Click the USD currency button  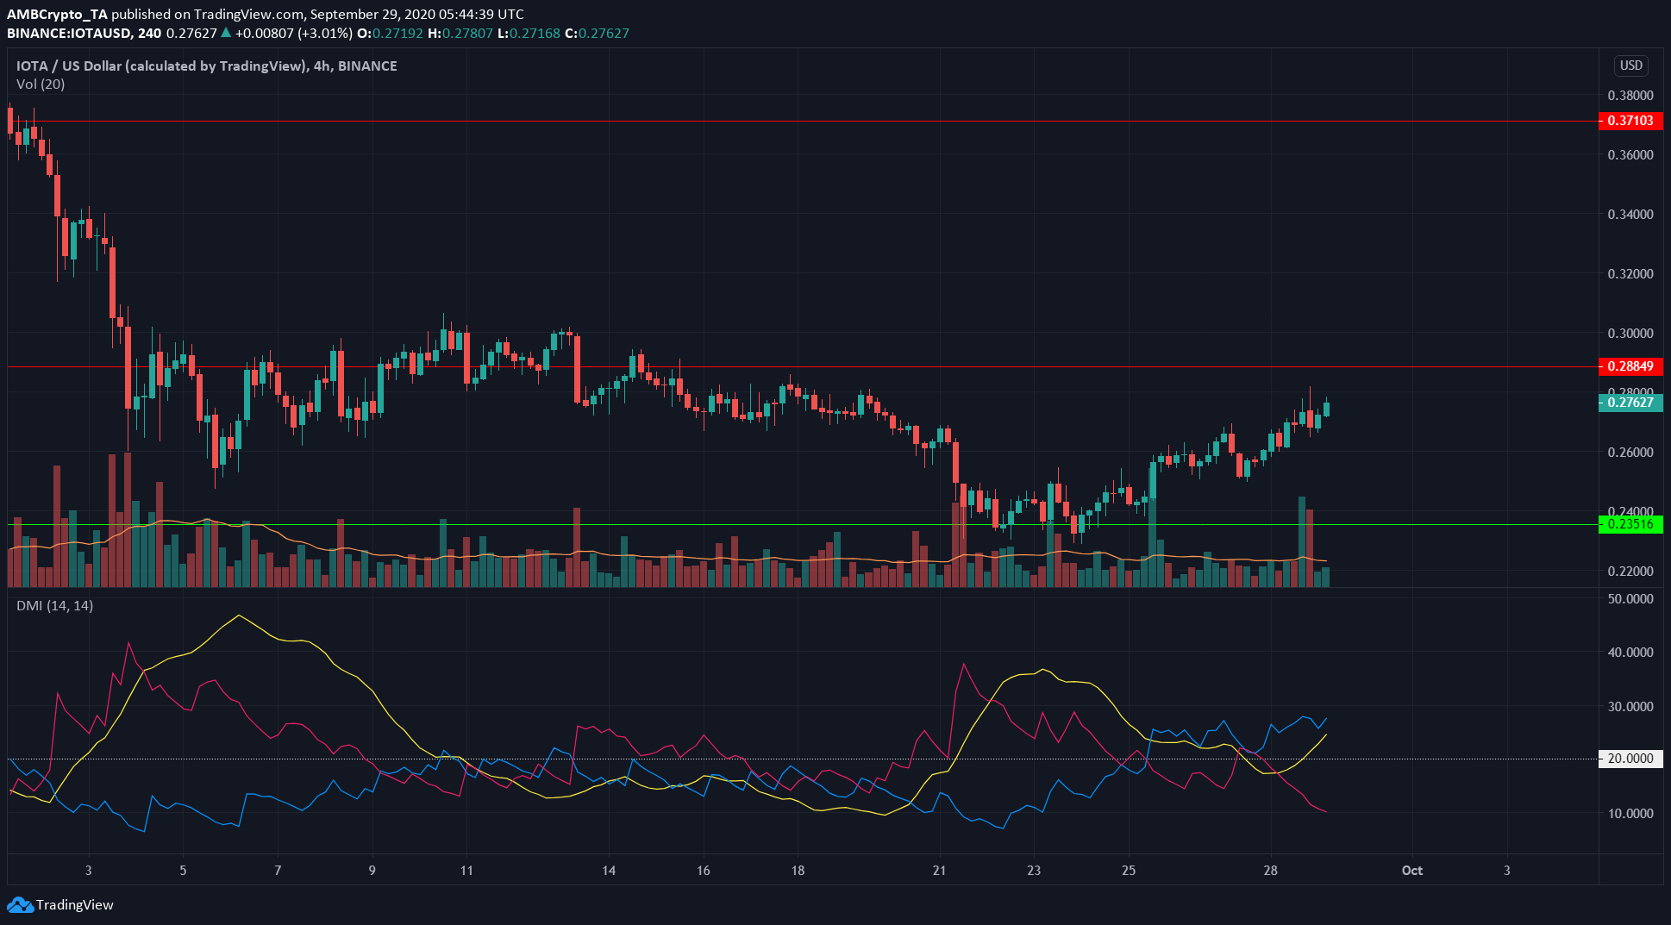pos(1630,66)
